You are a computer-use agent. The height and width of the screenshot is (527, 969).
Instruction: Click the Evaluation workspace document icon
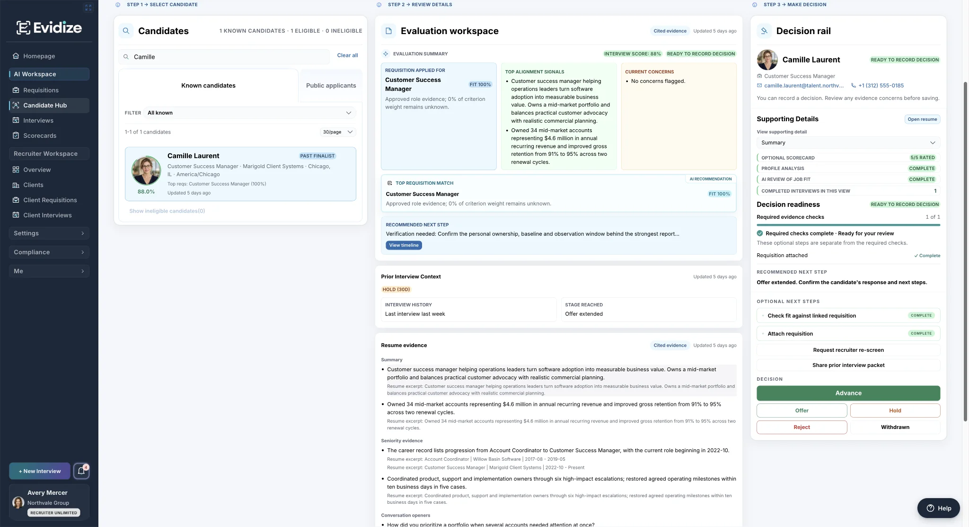(x=388, y=31)
